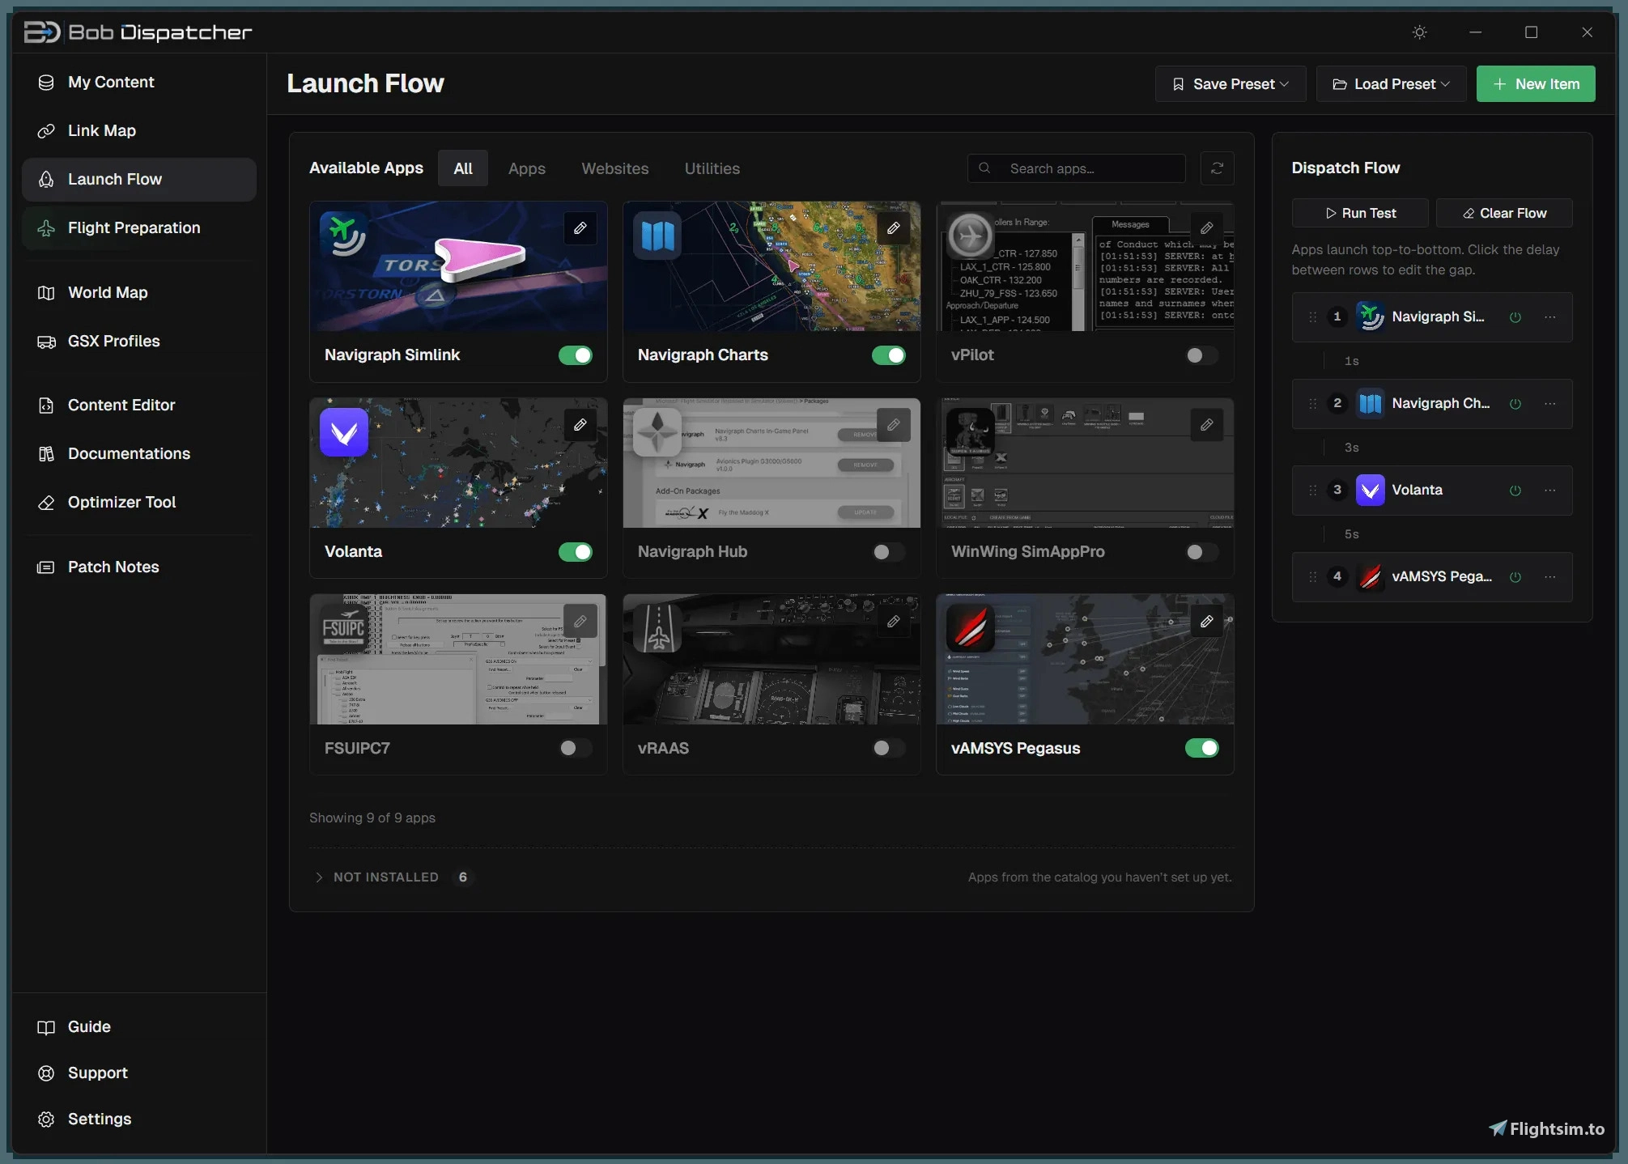This screenshot has width=1628, height=1164.
Task: Click the pencil icon on the vPilot card
Action: click(1207, 228)
